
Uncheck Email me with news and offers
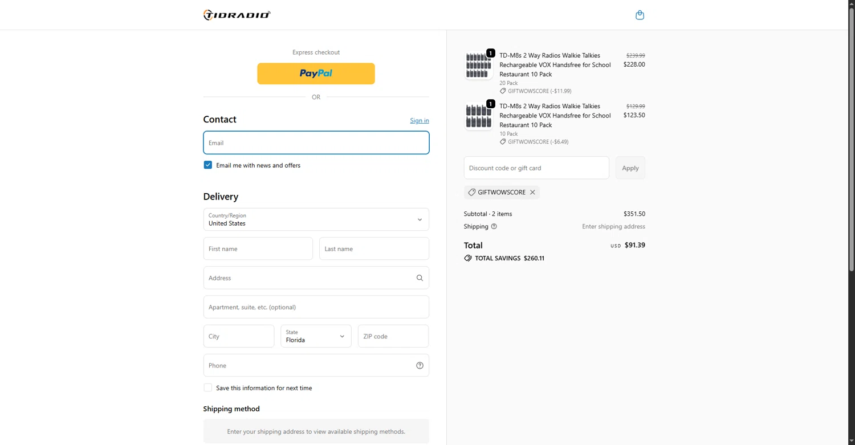208,165
